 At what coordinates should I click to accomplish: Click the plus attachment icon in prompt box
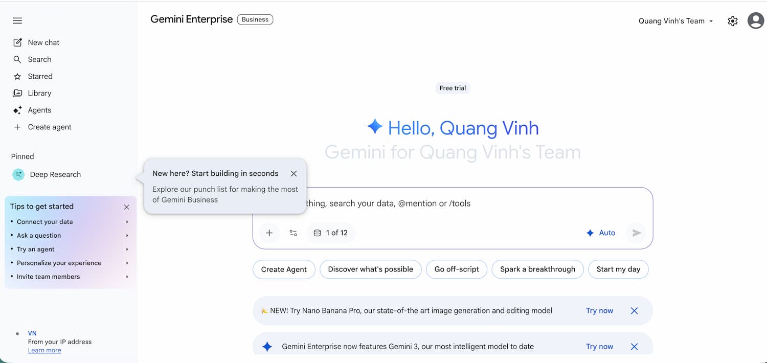tap(269, 233)
